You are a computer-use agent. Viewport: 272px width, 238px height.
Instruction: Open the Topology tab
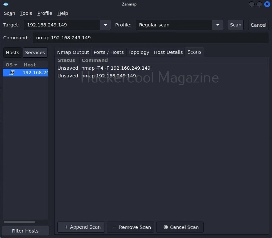pyautogui.click(x=139, y=52)
